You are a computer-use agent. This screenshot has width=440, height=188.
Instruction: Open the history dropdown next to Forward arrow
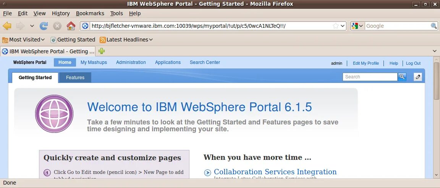coord(32,26)
